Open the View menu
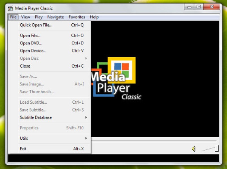The image size is (227, 169). click(25, 17)
